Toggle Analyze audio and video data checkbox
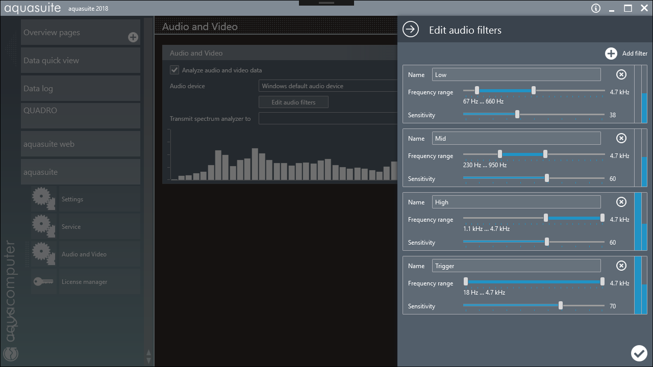The width and height of the screenshot is (653, 367). [x=174, y=70]
